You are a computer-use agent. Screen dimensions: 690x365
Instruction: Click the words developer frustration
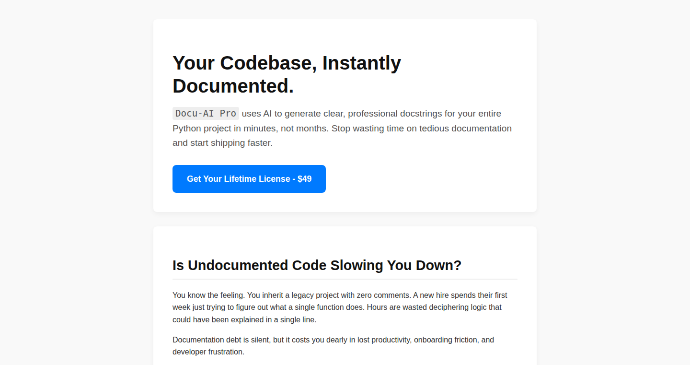point(207,352)
